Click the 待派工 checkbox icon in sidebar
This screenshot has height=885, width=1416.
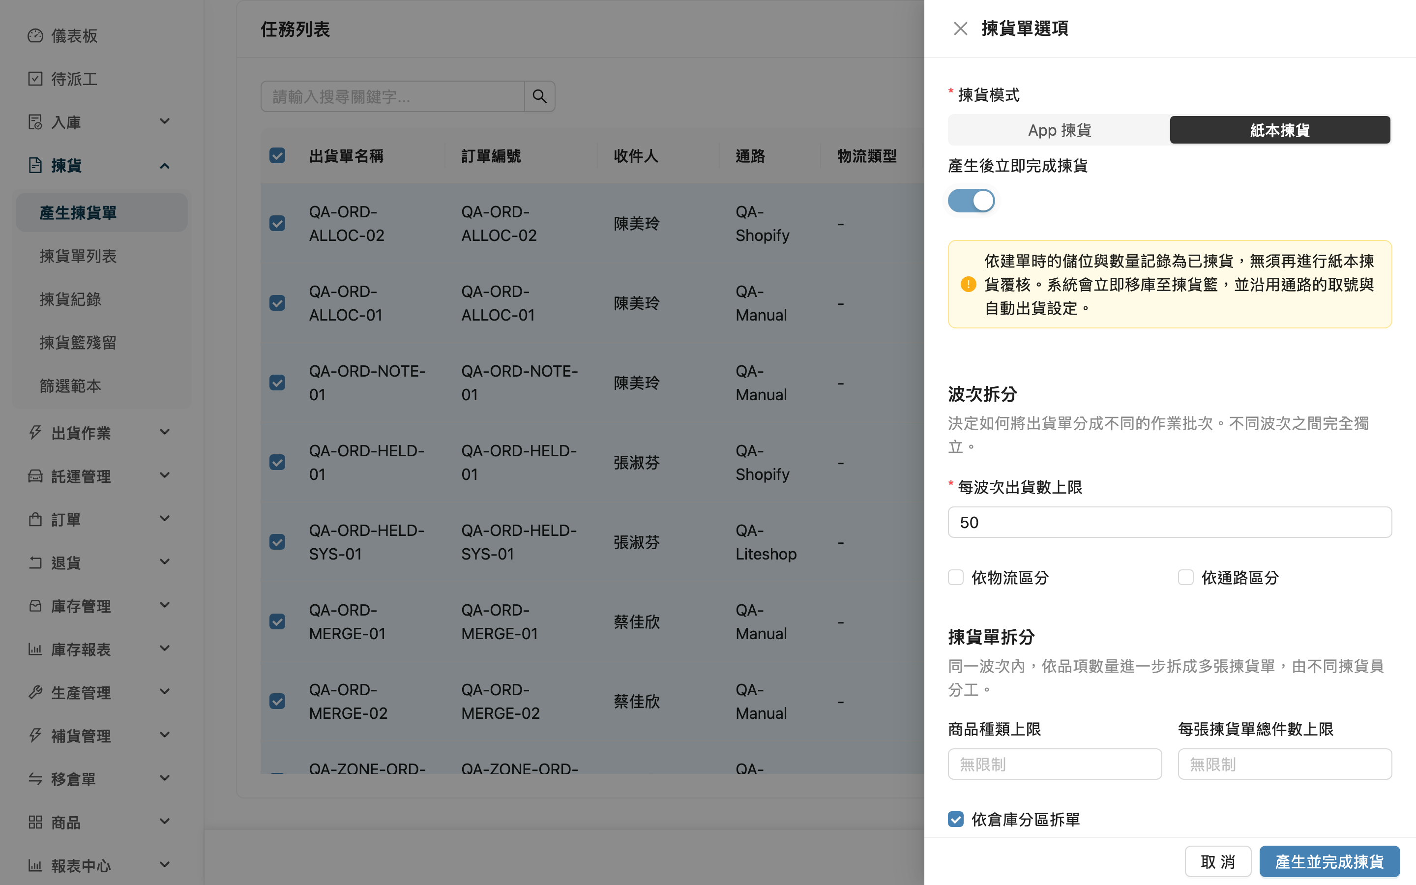click(35, 79)
